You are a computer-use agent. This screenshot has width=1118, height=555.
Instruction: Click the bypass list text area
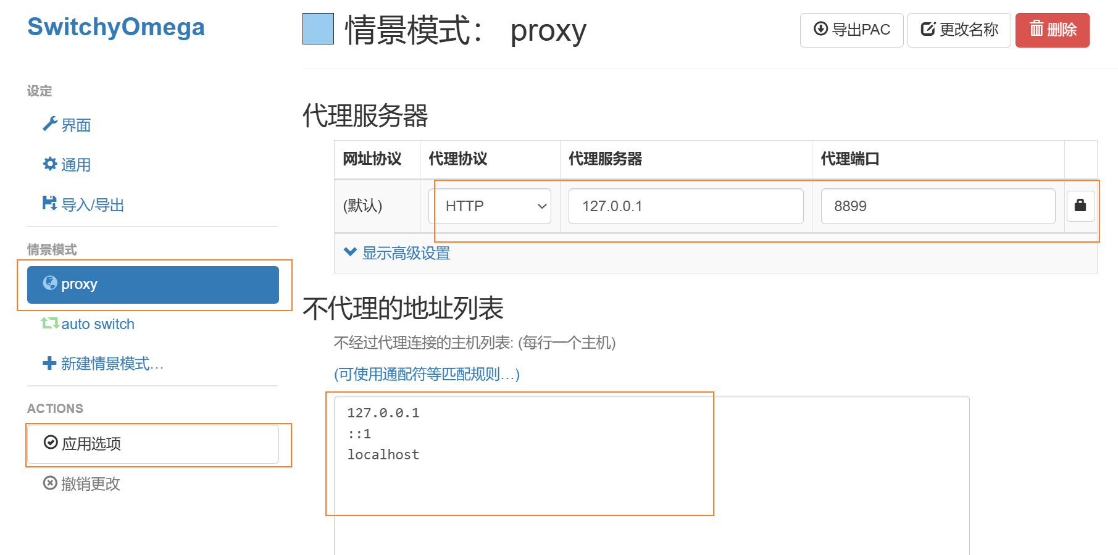pos(652,475)
